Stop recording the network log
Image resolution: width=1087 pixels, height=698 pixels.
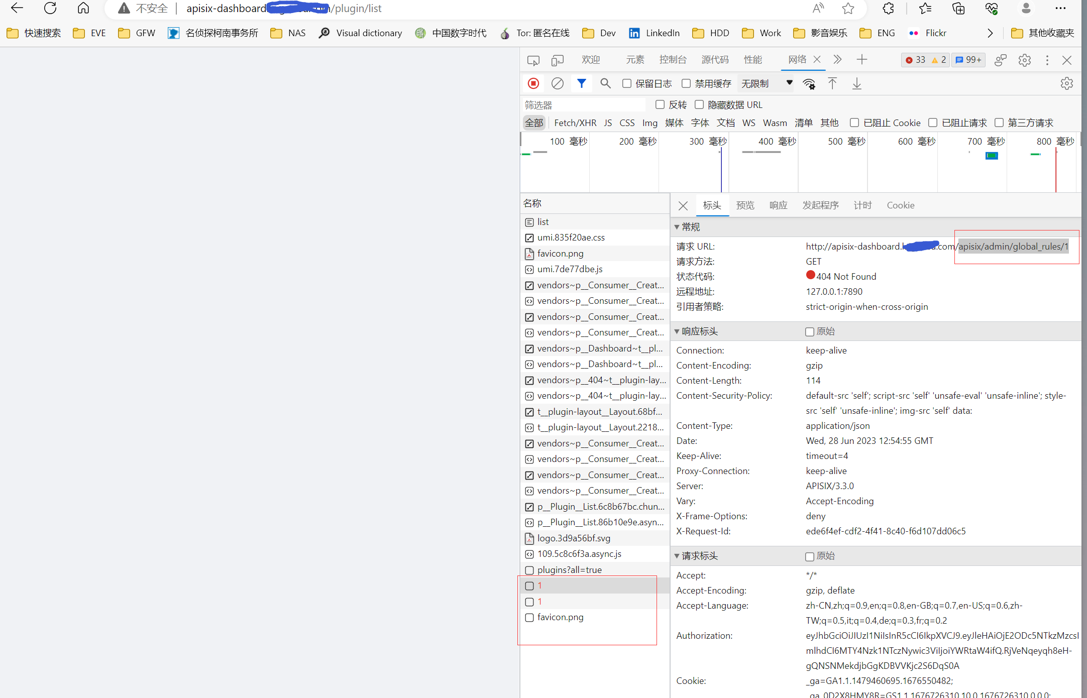533,83
